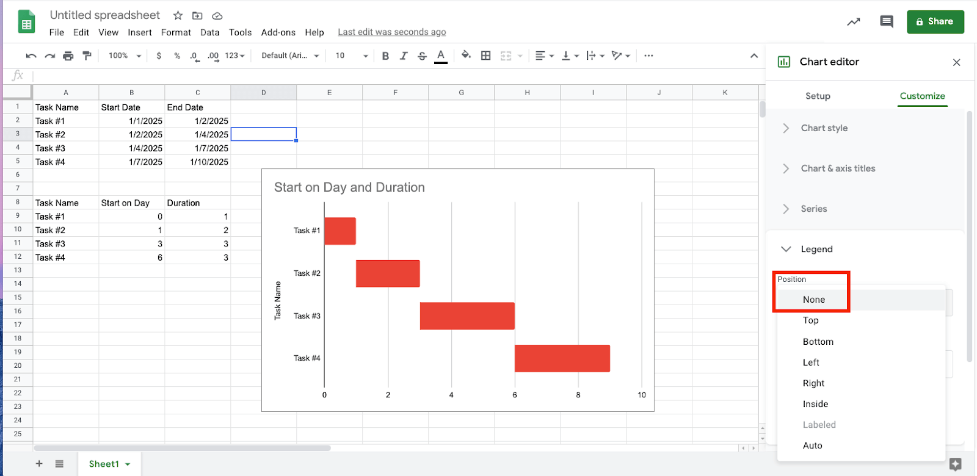Click the green Share button
This screenshot has height=476, width=977.
pyautogui.click(x=935, y=21)
